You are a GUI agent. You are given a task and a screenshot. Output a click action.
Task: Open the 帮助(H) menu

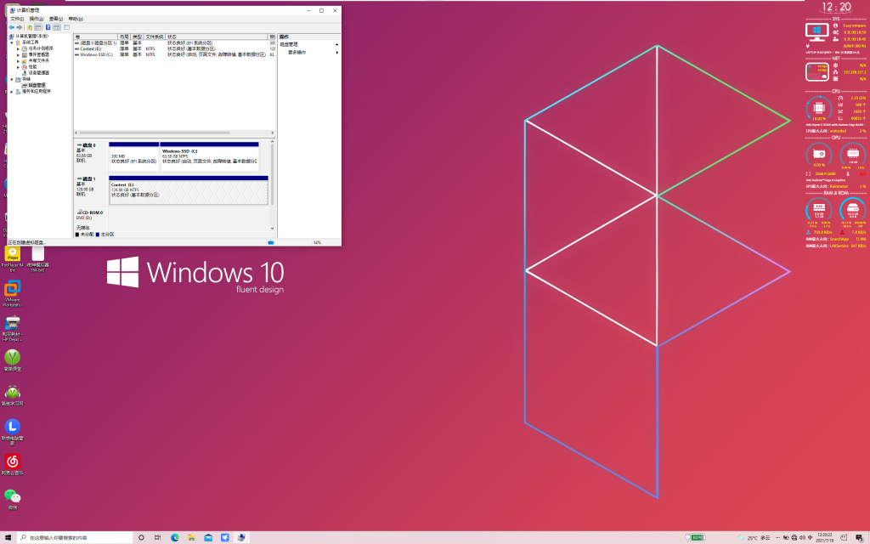click(76, 19)
